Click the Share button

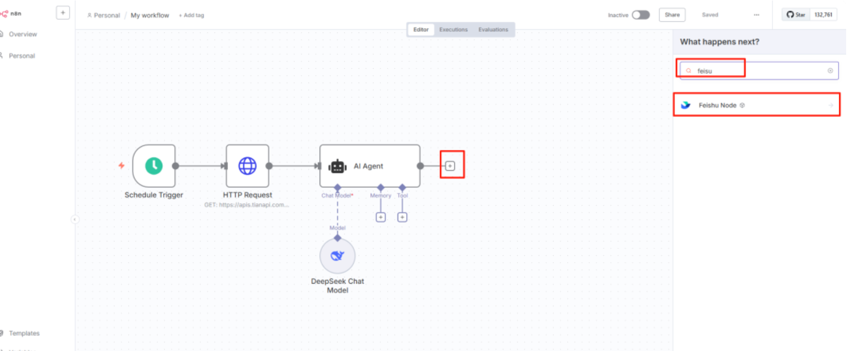[x=672, y=15]
